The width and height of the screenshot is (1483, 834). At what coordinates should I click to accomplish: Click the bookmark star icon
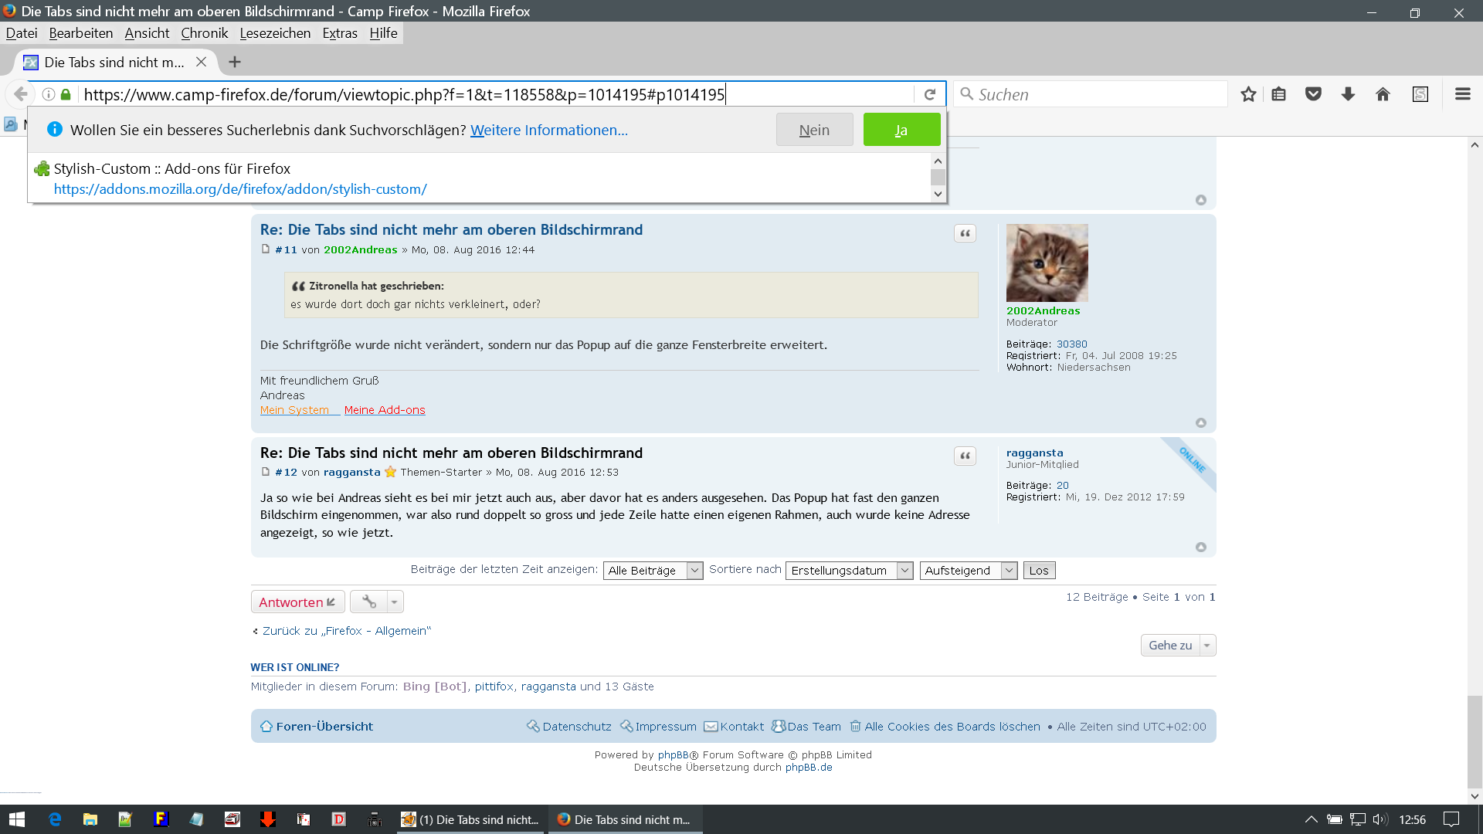coord(1248,94)
